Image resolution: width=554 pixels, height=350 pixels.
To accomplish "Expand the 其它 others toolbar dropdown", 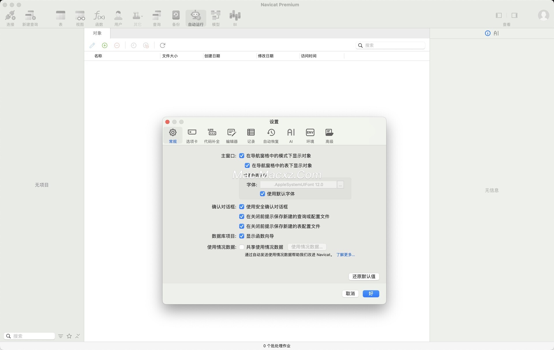I will [138, 18].
